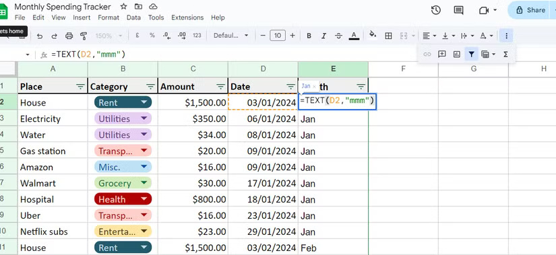Click the font size input box
Image resolution: width=556 pixels, height=255 pixels.
[x=278, y=36]
